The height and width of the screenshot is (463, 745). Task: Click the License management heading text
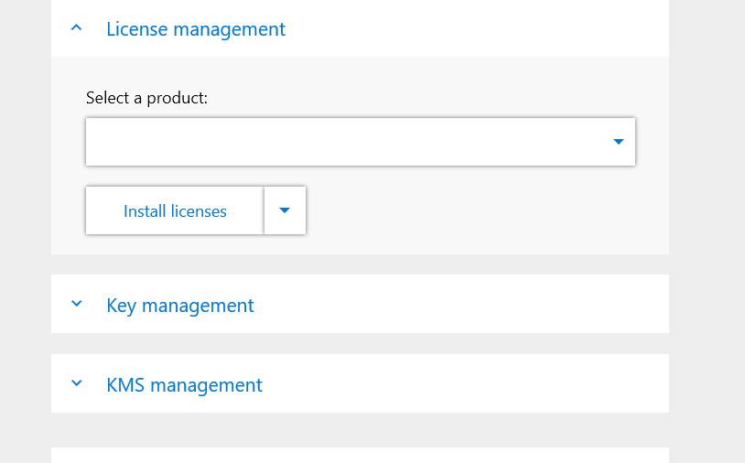(196, 29)
